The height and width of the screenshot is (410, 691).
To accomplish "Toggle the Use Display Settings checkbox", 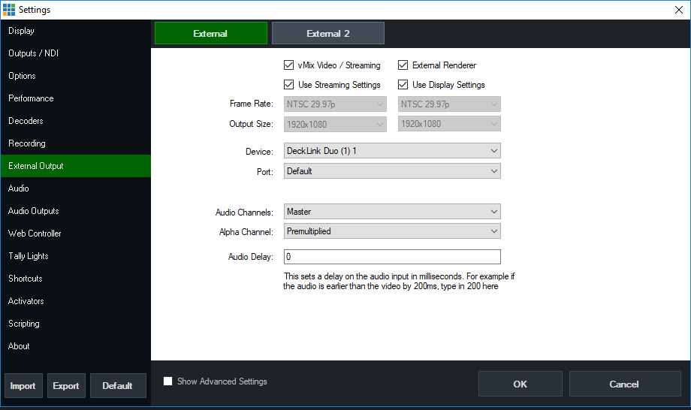I will (403, 85).
